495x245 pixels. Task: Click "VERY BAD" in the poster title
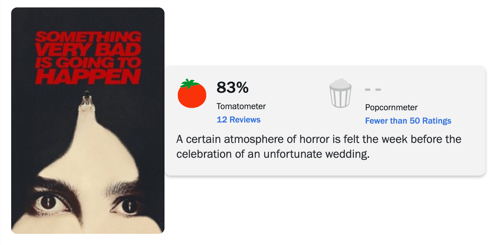[88, 50]
